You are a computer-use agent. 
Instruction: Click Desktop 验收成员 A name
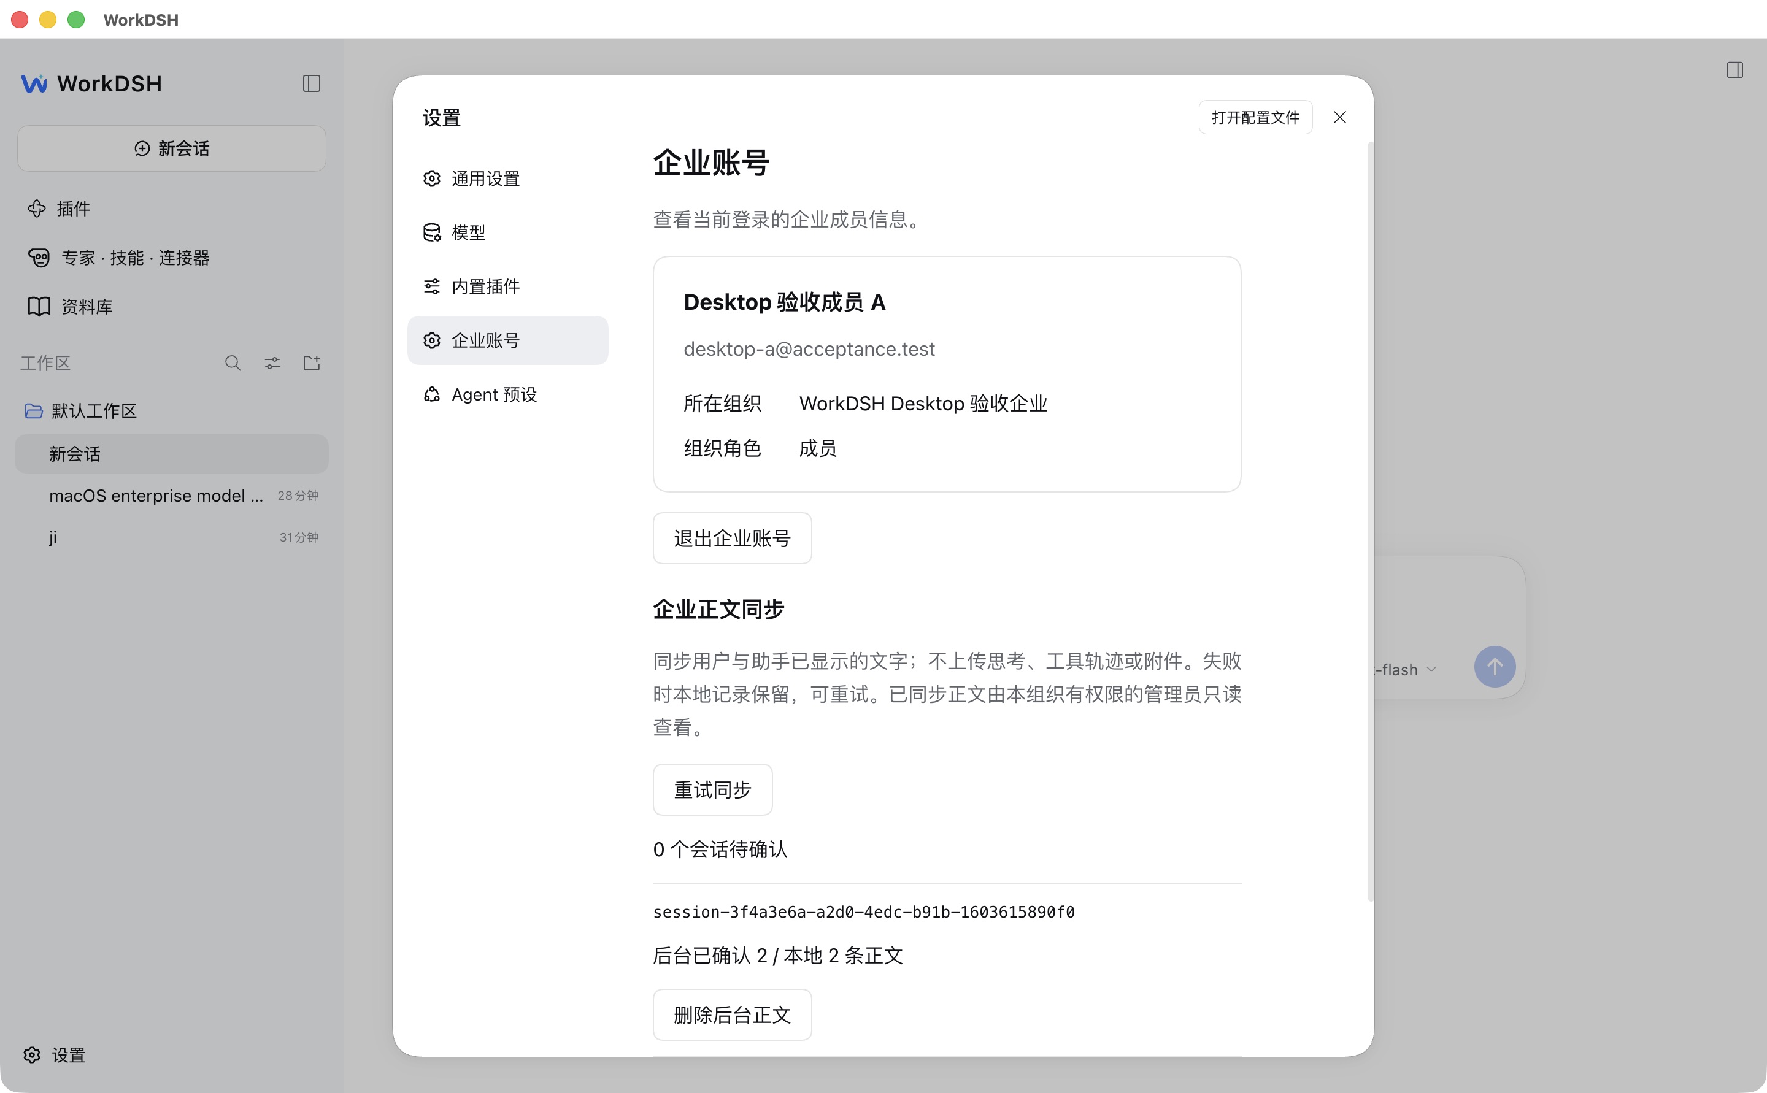point(785,302)
